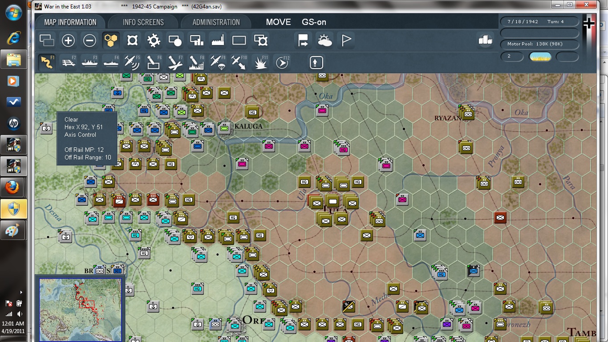Switch to the Map Information tab
Viewport: 608px width, 342px height.
coord(70,22)
